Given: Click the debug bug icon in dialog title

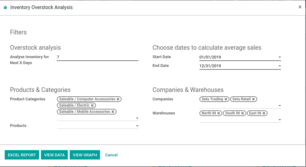Looking at the screenshot, I should click(x=5, y=8).
